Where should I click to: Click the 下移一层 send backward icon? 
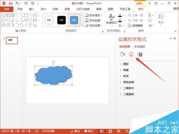coord(130,20)
